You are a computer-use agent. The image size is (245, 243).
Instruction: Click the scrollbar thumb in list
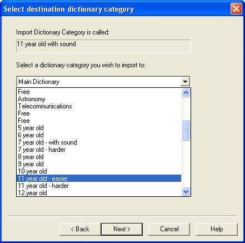click(x=186, y=130)
